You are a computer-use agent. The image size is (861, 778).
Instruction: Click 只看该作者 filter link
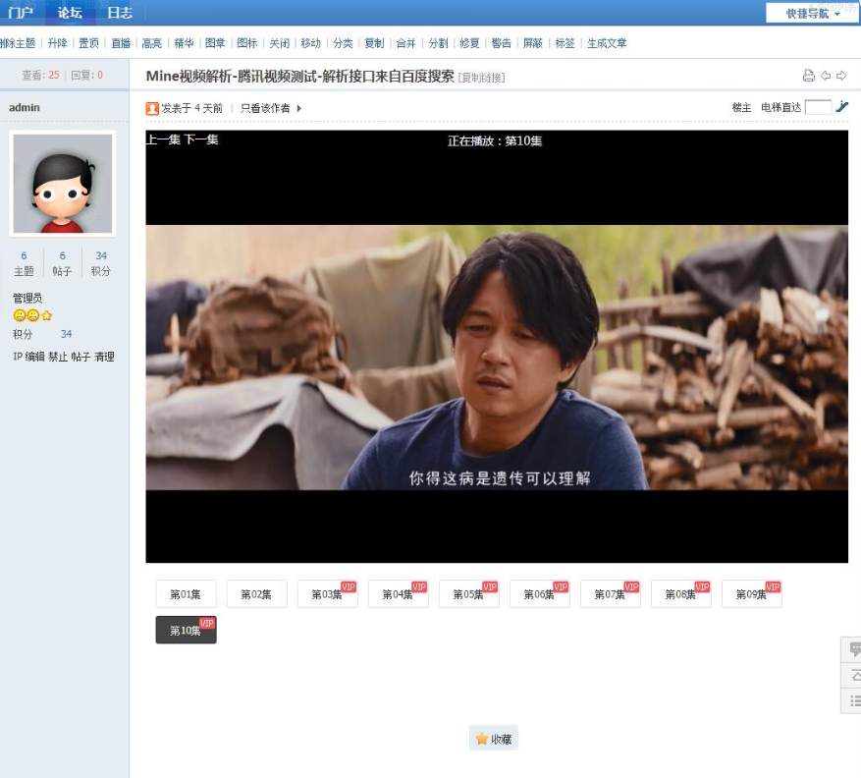tap(265, 108)
